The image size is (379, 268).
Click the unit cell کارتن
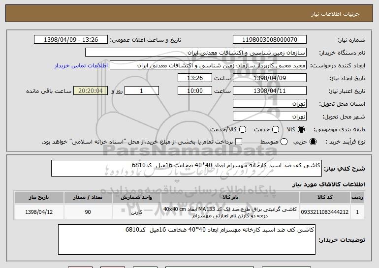(136, 212)
